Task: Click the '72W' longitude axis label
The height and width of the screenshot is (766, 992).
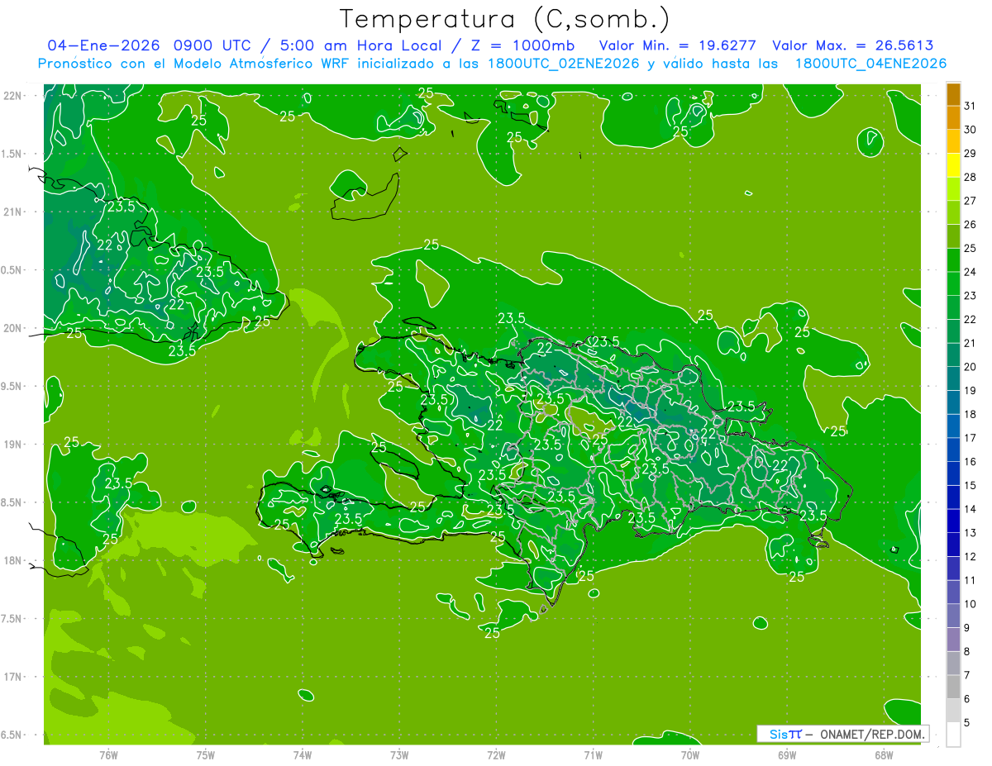Action: coord(496,755)
